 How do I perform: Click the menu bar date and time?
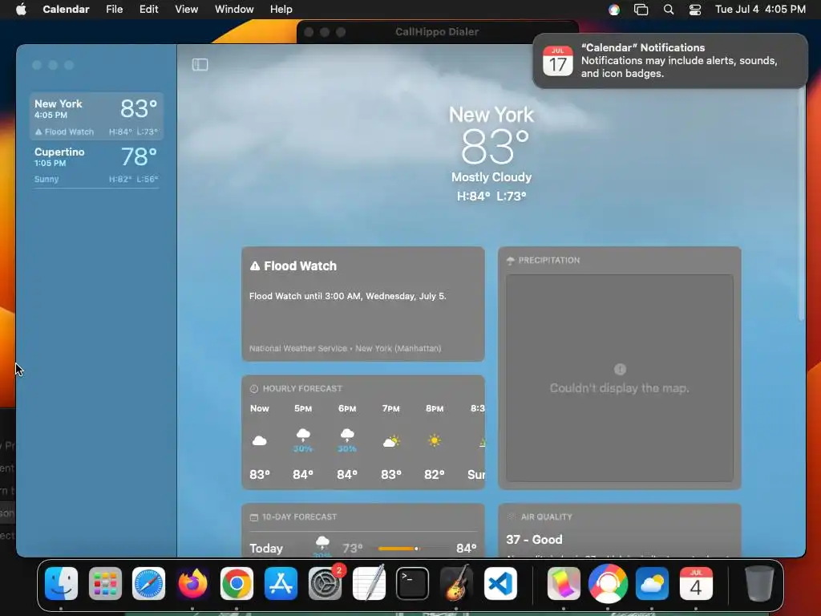tap(760, 10)
